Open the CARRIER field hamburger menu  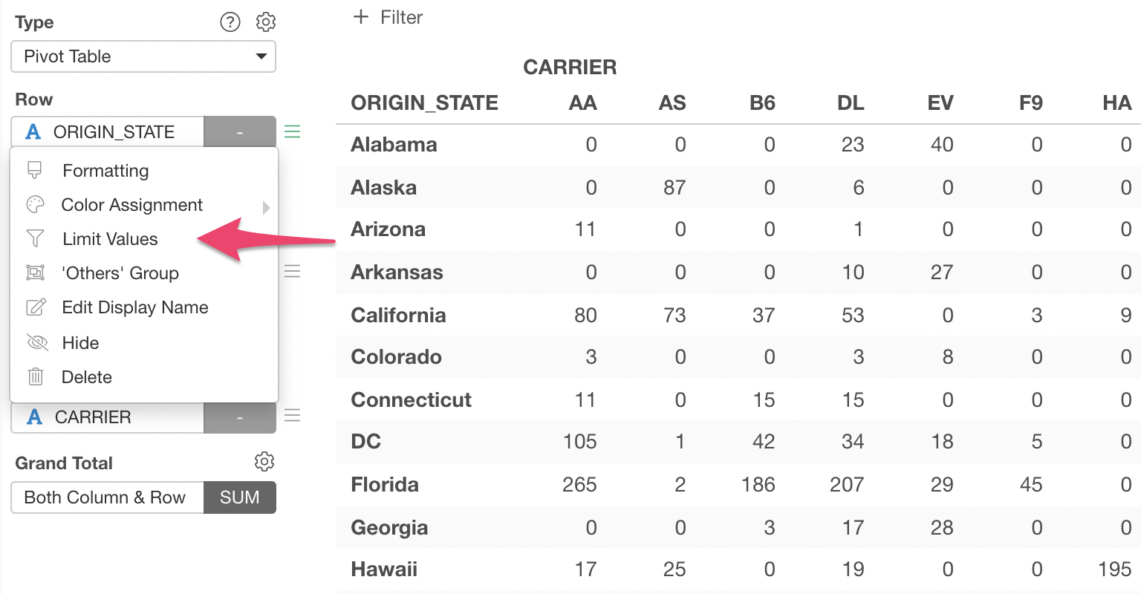click(x=293, y=416)
